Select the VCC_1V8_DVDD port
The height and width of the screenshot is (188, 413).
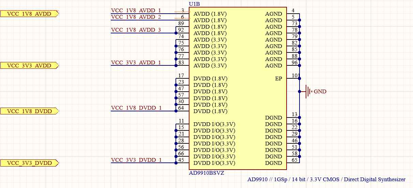[x=30, y=111]
